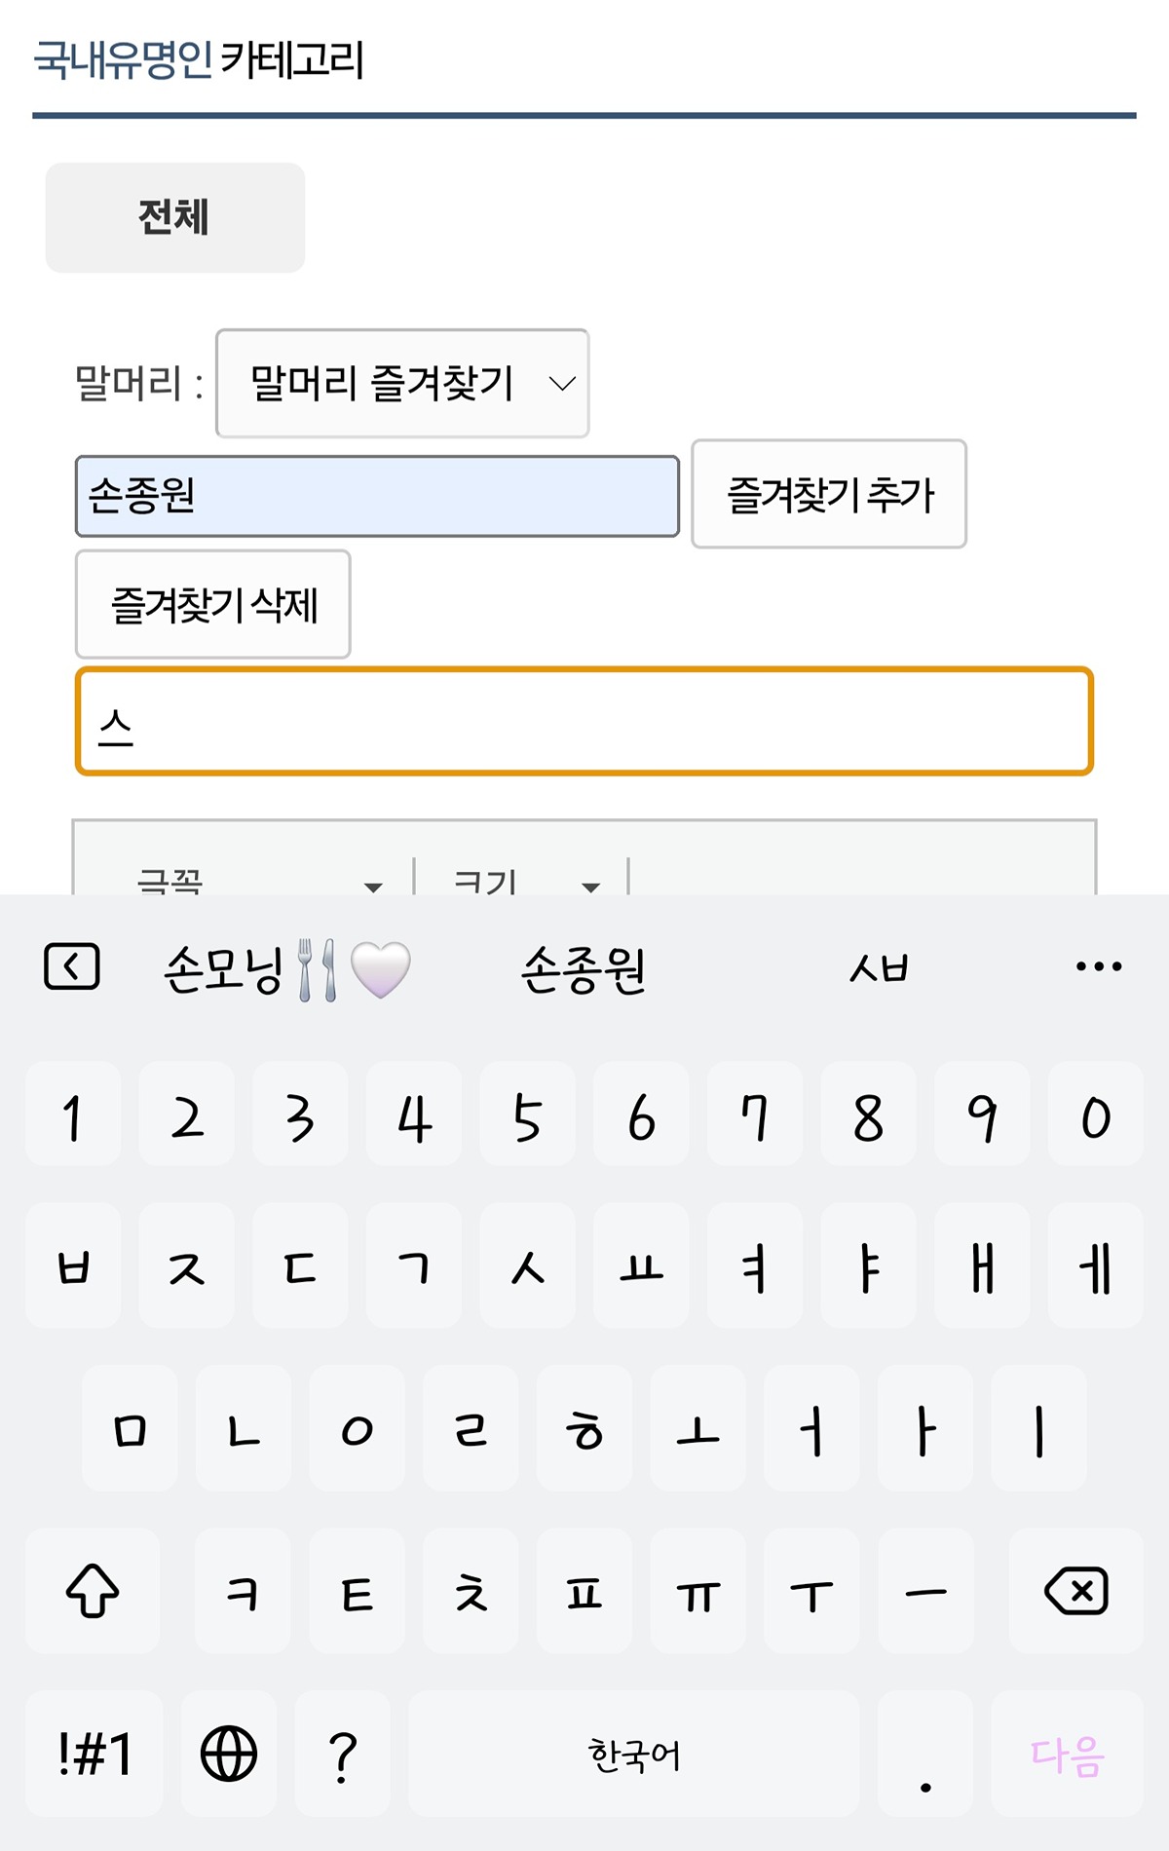Tap the ㅡ key
The width and height of the screenshot is (1169, 1851).
point(925,1591)
